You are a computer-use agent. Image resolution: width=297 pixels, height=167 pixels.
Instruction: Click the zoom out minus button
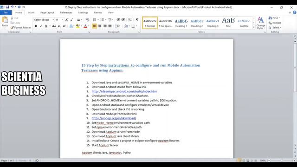click(269, 161)
